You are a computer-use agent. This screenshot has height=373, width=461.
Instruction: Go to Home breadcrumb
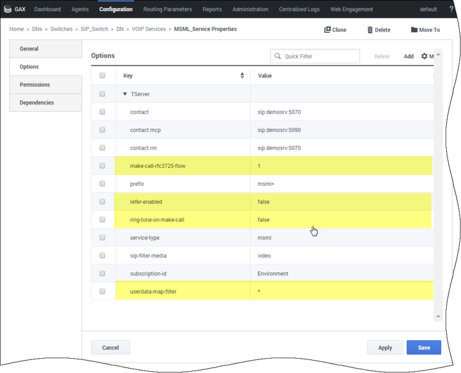pyautogui.click(x=16, y=29)
